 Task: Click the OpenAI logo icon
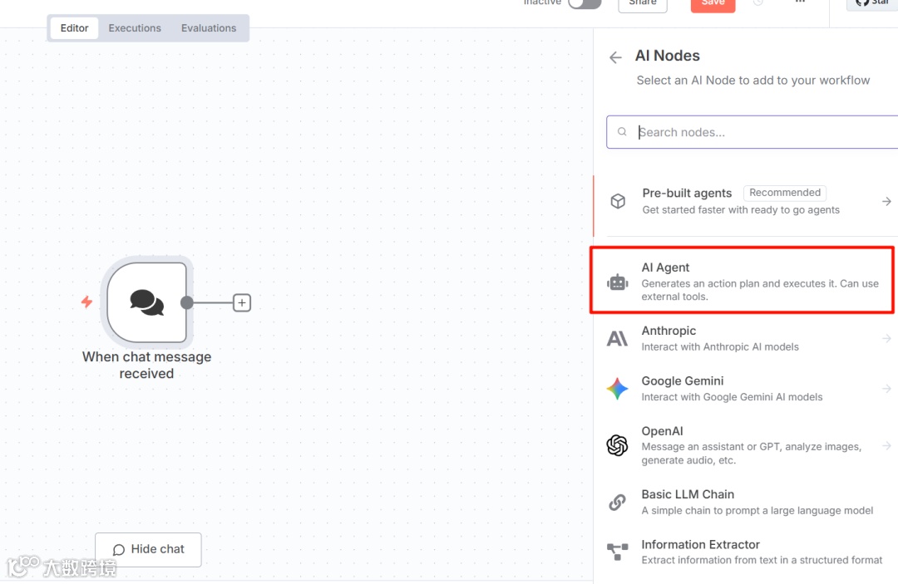(617, 446)
